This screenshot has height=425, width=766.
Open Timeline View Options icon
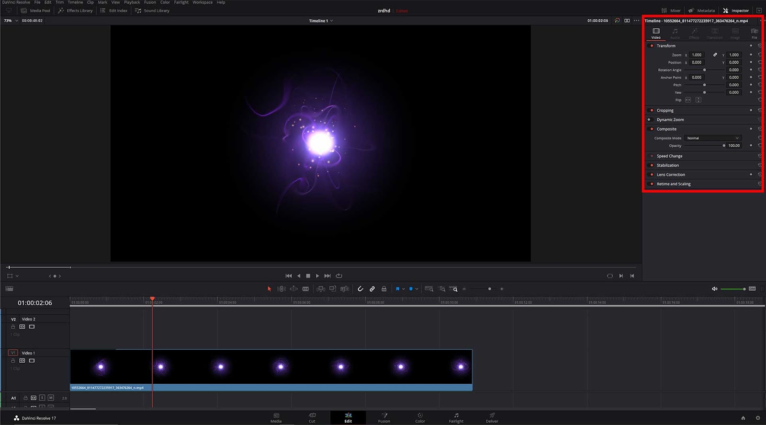click(x=9, y=289)
